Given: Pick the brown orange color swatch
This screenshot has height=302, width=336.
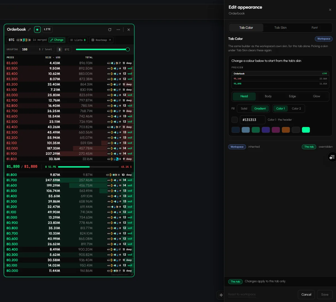Looking at the screenshot, I should pyautogui.click(x=286, y=130).
